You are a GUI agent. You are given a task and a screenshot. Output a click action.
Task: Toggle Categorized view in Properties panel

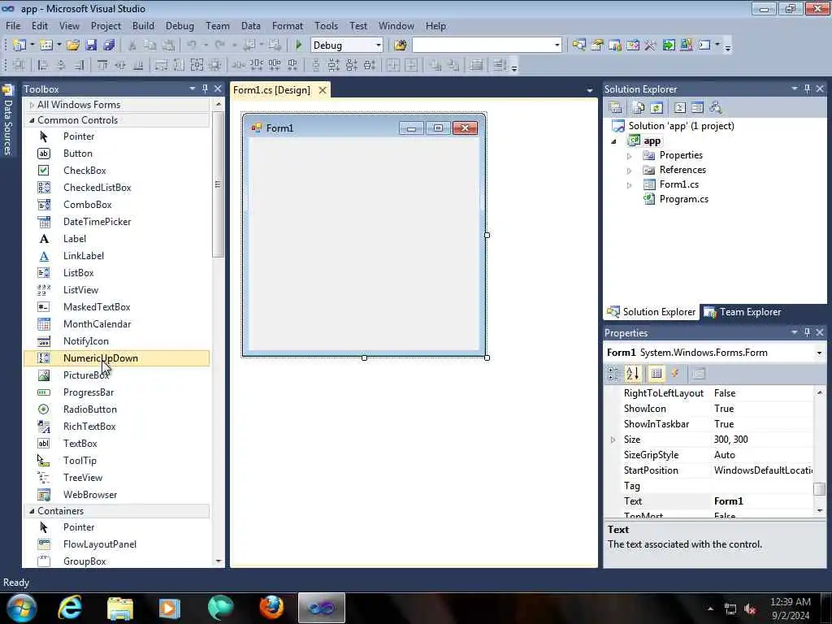613,374
